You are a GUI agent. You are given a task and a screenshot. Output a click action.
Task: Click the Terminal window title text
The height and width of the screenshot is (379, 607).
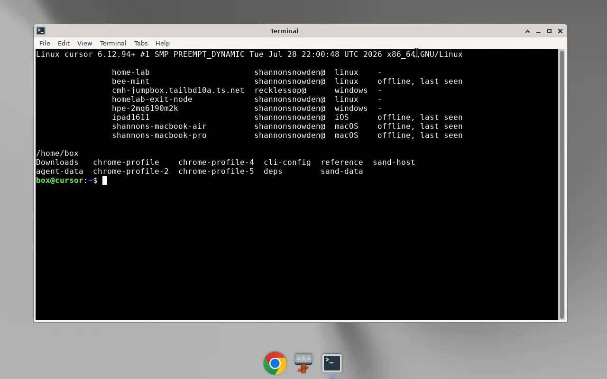click(x=284, y=31)
